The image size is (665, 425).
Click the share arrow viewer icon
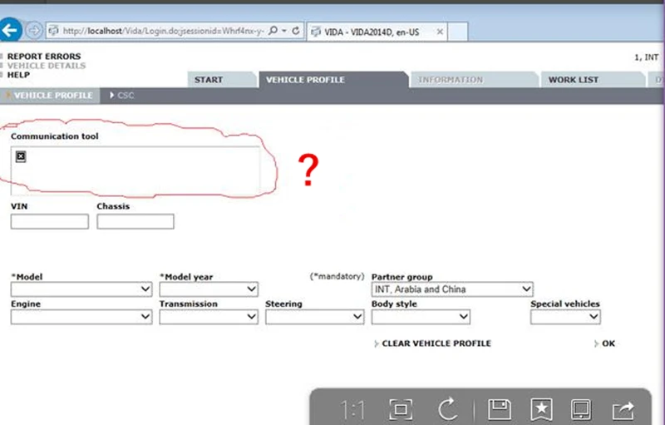623,411
